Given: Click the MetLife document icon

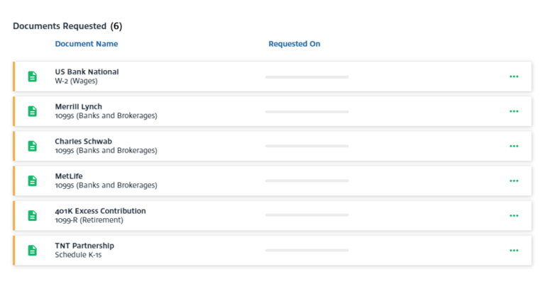Looking at the screenshot, I should click(33, 181).
